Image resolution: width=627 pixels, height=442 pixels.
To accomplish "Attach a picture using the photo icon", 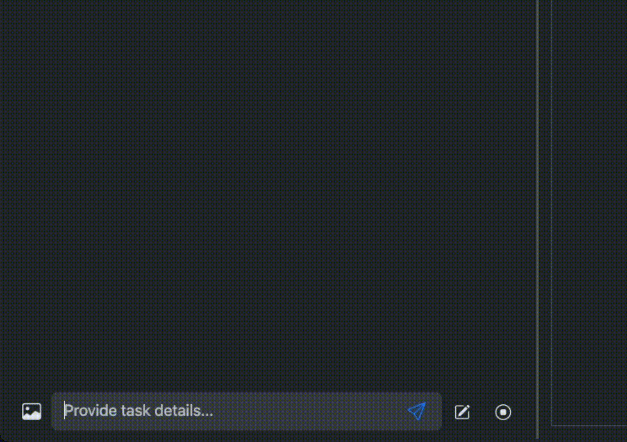I will 32,412.
